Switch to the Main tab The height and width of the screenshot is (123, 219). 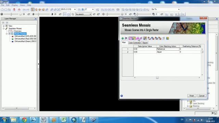coord(124,42)
